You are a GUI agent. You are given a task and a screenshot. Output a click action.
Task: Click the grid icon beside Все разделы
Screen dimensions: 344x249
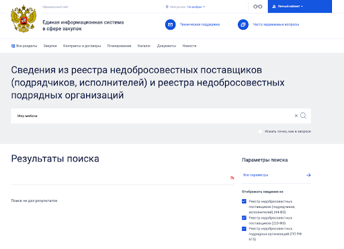click(x=13, y=46)
